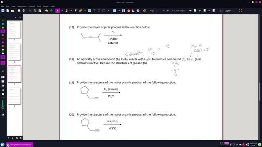262x147 pixels.
Task: Select the Vertical Space tool
Action: click(x=124, y=11)
